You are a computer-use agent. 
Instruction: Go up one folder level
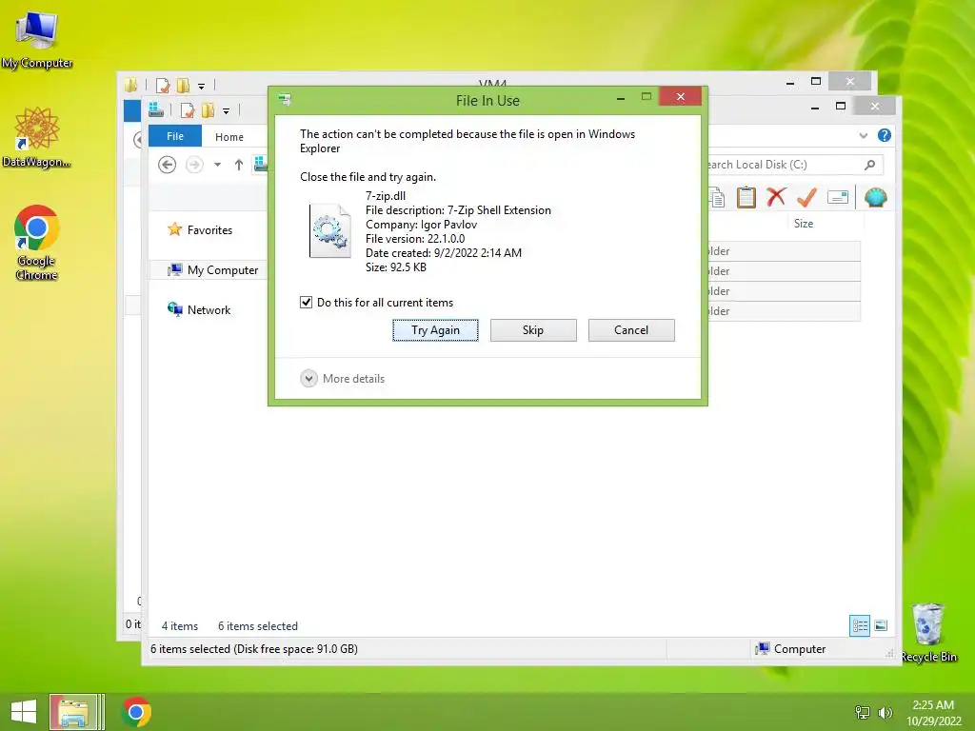click(x=239, y=165)
